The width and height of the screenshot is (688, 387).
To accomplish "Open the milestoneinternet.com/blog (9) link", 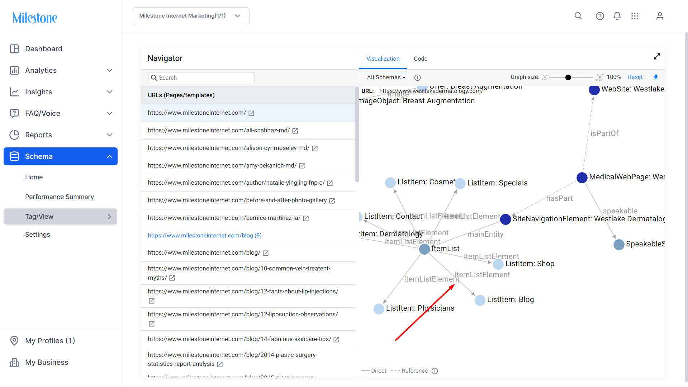I will pyautogui.click(x=205, y=236).
